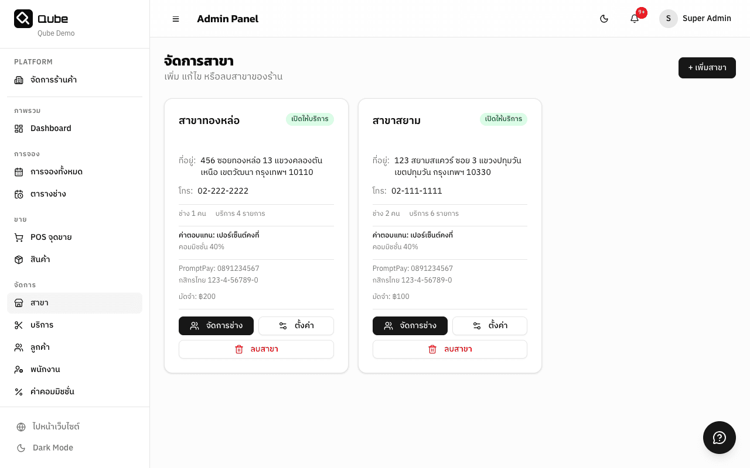
Task: Open the Super Admin profile menu
Action: tap(696, 19)
